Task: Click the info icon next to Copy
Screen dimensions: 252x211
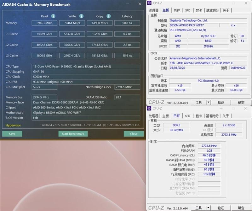Action: [x=108, y=16]
